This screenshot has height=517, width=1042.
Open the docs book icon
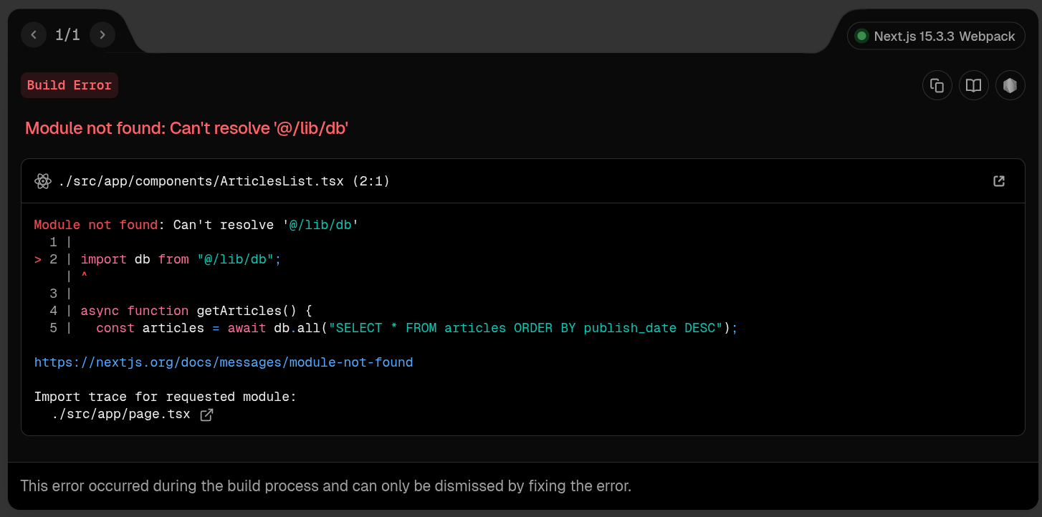pyautogui.click(x=973, y=86)
